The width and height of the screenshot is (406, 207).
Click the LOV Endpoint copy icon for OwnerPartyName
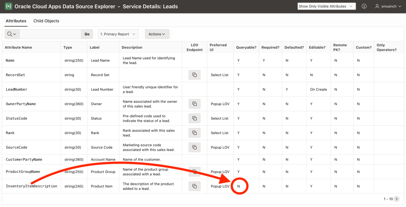point(194,104)
